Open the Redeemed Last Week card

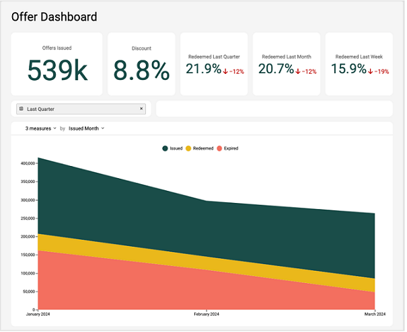point(359,64)
